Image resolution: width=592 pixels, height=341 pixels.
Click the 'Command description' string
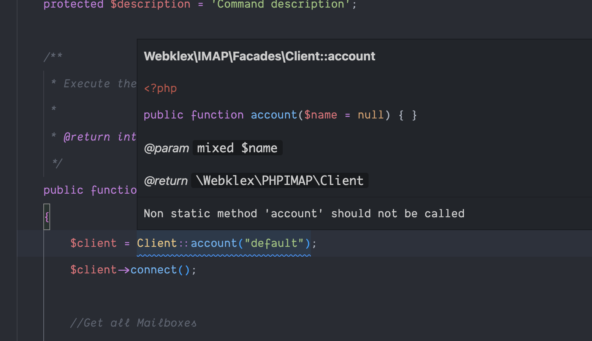pyautogui.click(x=281, y=4)
